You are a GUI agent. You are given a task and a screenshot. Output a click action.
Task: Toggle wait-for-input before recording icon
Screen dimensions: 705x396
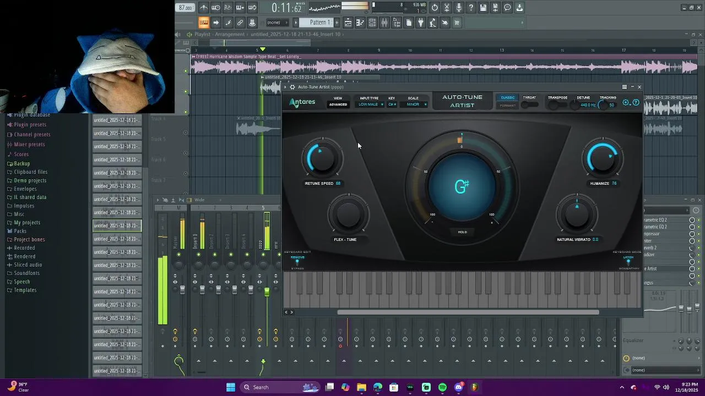coord(216,8)
